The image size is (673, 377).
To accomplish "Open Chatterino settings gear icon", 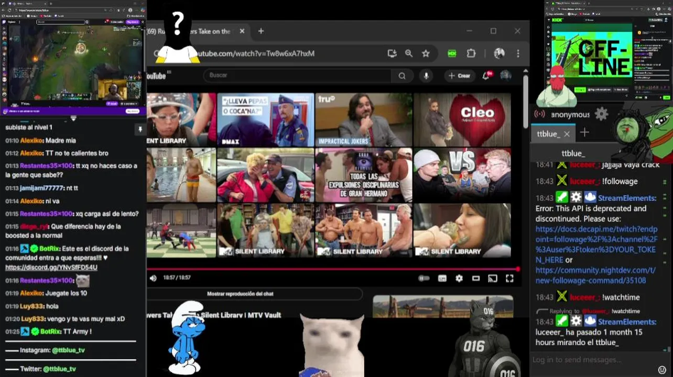I will [602, 114].
